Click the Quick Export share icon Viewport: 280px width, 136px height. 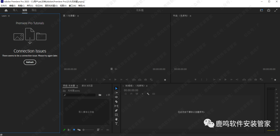(x=269, y=10)
